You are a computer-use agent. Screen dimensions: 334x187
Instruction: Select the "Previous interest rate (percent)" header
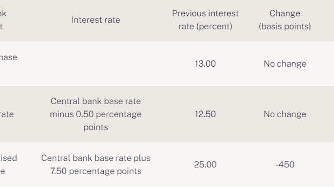[205, 20]
